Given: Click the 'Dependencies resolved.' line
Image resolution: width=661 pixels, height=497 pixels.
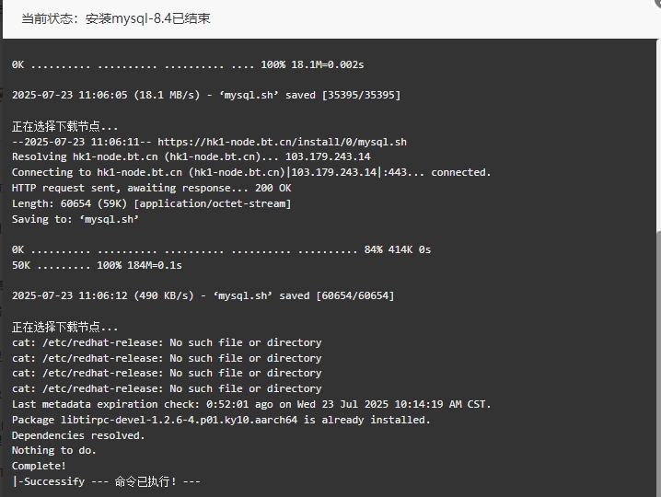Looking at the screenshot, I should pos(78,435).
